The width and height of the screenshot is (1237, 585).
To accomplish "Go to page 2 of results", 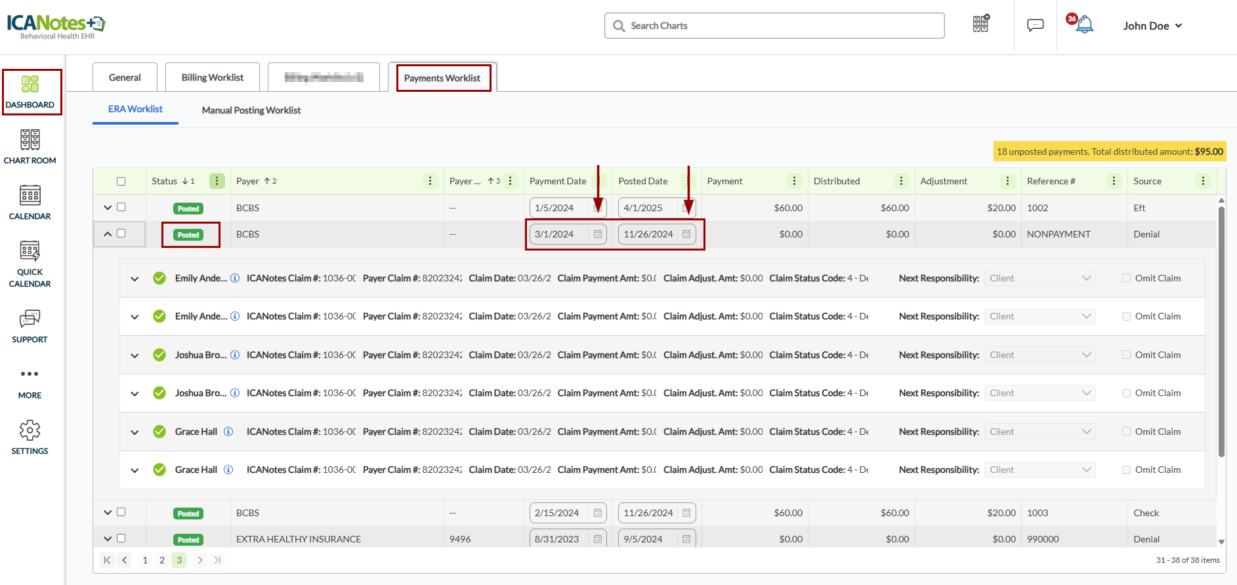I will [162, 560].
